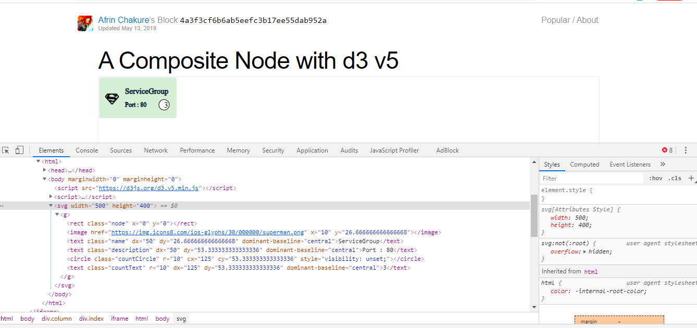Viewport: 697px width, 328px height.
Task: Open the Security tab
Action: (x=273, y=150)
